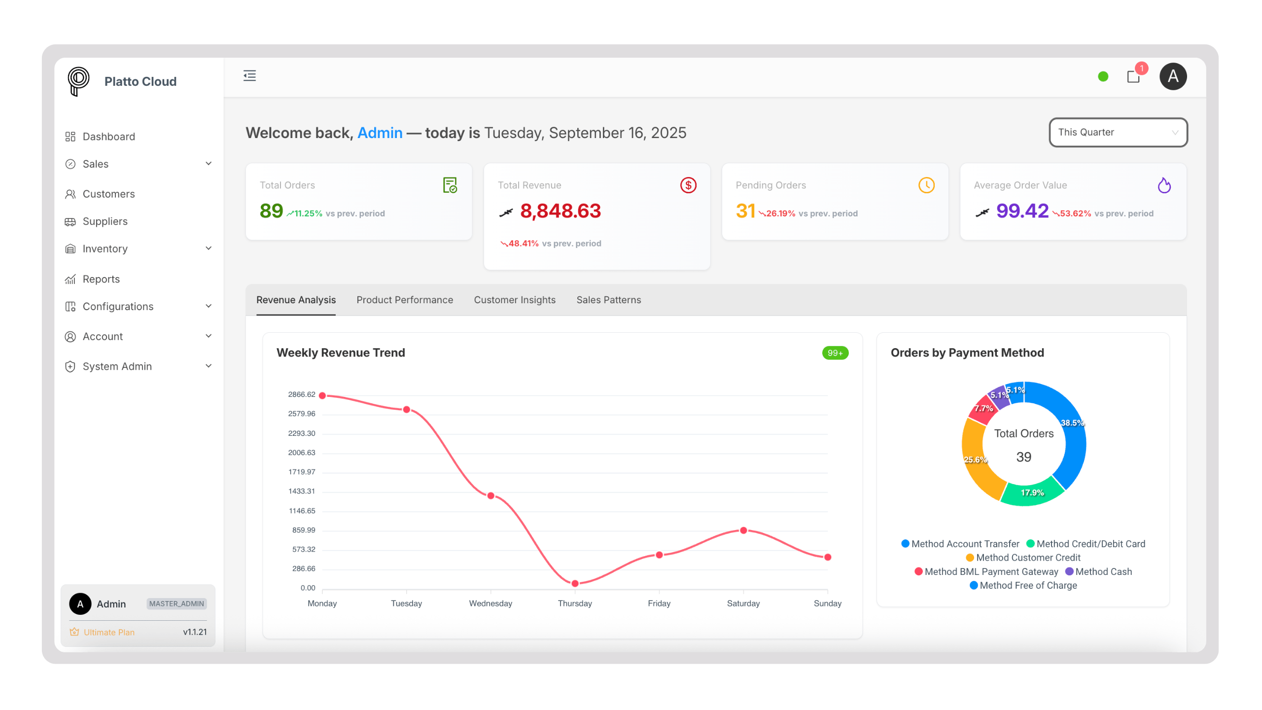Go to Reports in the sidebar
The image size is (1262, 710).
pyautogui.click(x=101, y=279)
